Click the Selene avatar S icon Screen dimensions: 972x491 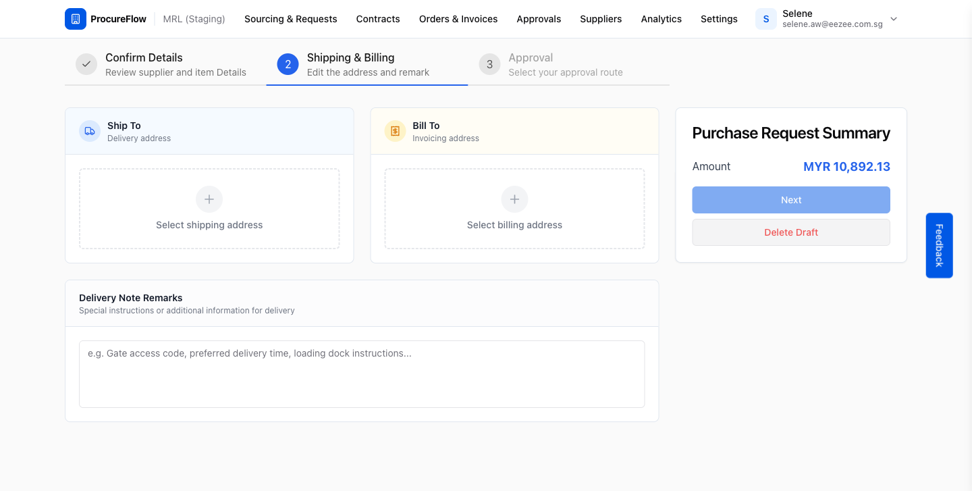(766, 19)
